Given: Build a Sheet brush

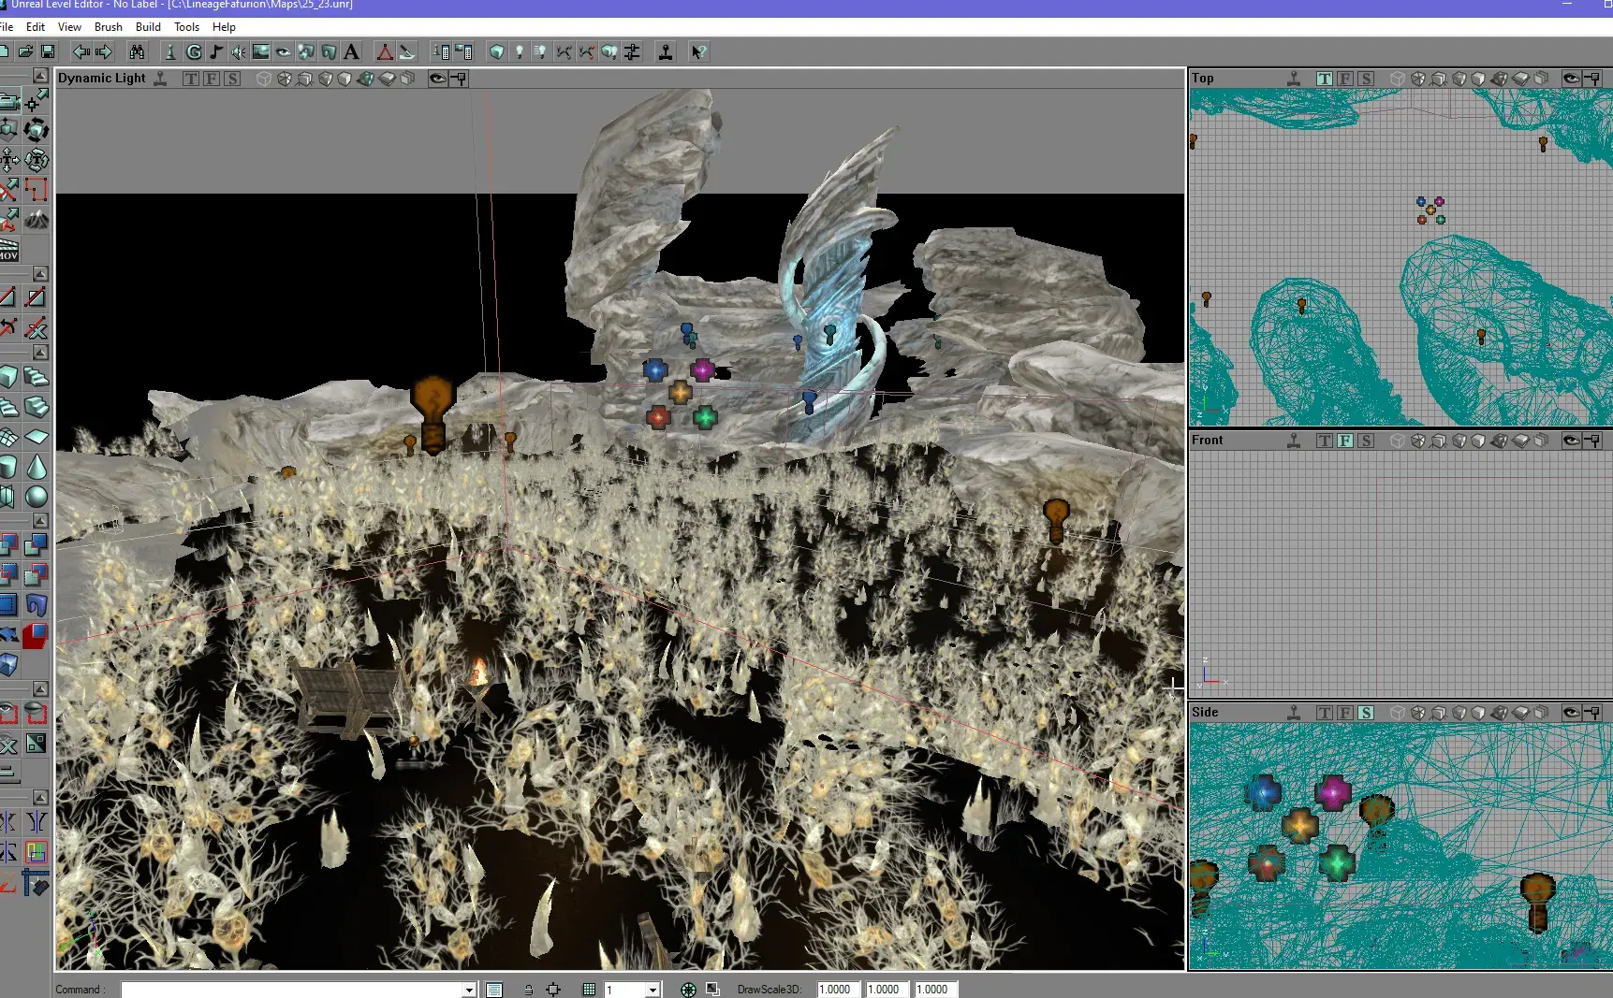Looking at the screenshot, I should point(37,437).
